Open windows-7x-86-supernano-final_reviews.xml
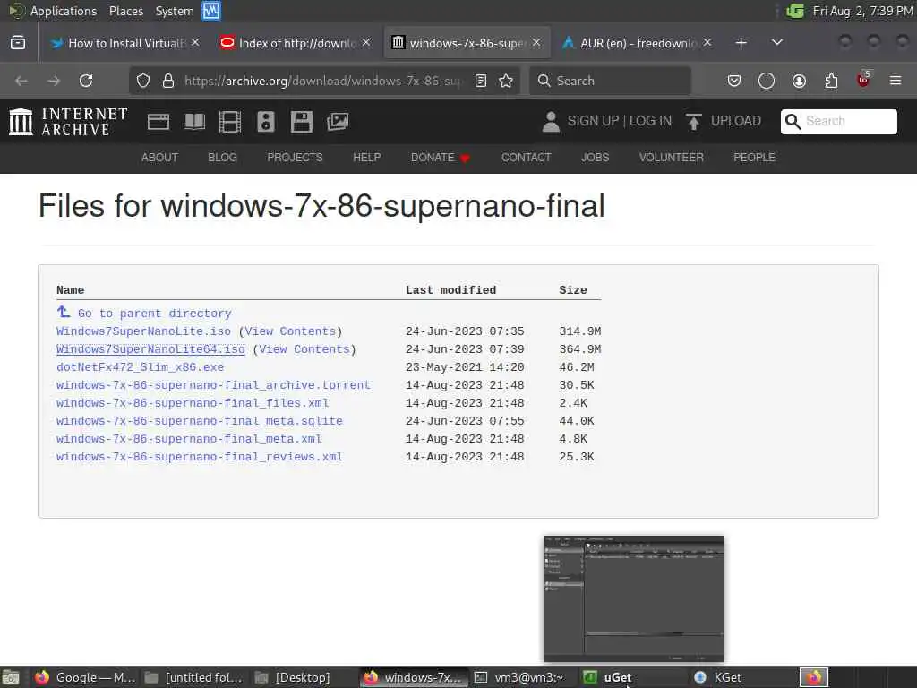The image size is (917, 688). pyautogui.click(x=200, y=457)
